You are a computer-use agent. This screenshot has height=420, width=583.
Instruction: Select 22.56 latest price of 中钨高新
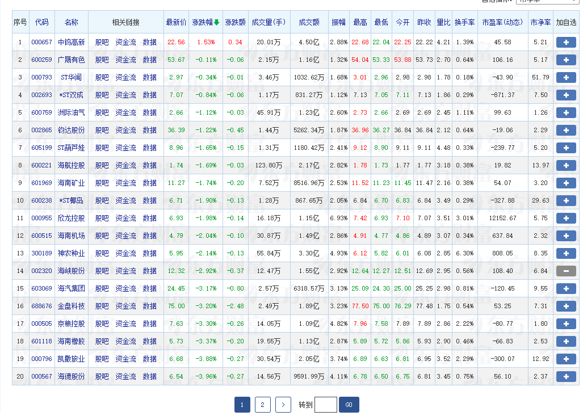(176, 43)
